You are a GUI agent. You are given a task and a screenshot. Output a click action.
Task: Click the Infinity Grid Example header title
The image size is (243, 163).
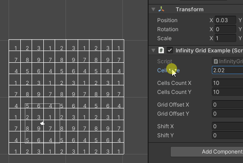(209, 51)
